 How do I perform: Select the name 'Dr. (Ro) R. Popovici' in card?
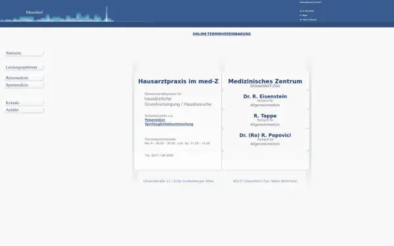265,135
